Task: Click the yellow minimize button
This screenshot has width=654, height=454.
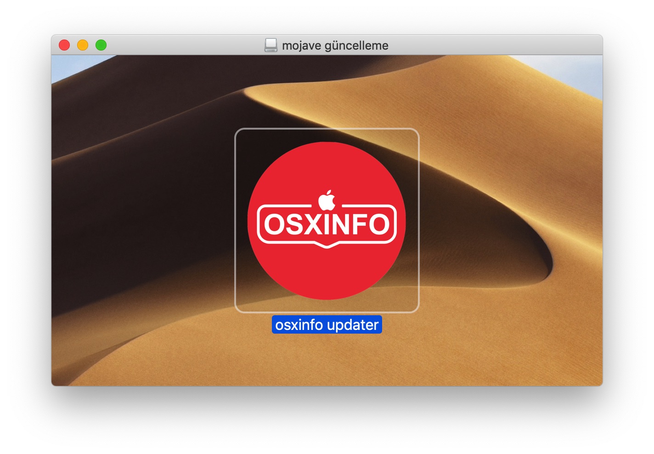Action: 83,45
